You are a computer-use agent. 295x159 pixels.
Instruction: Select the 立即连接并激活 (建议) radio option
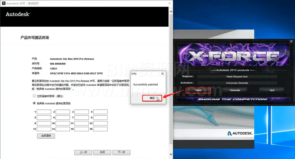(x=34, y=96)
